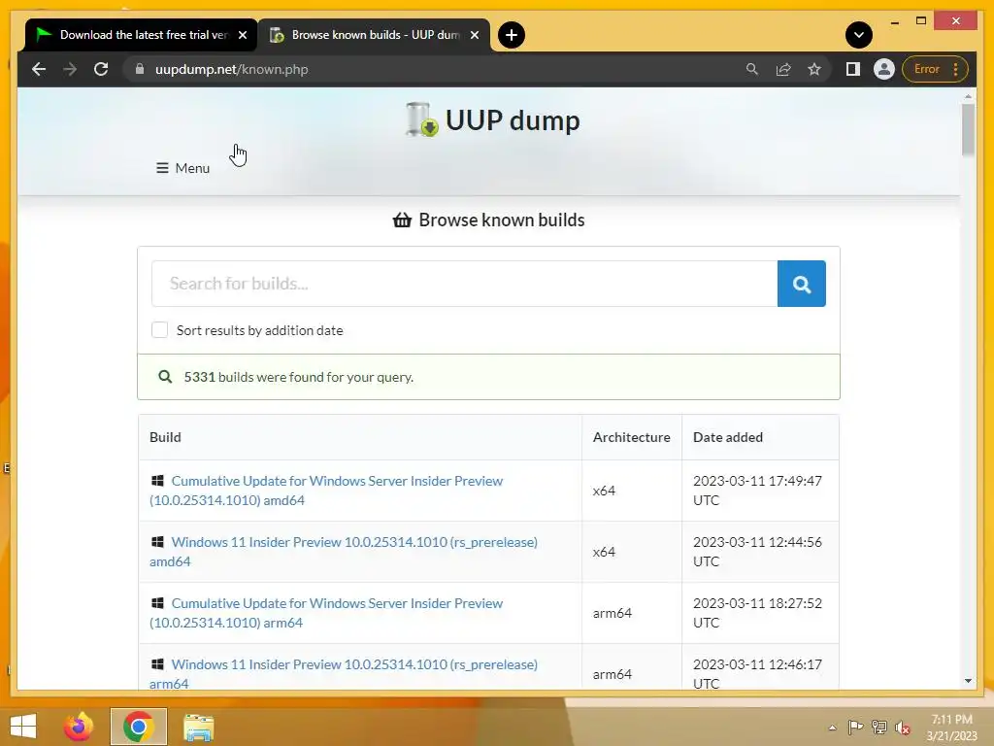Click the Architecture column header
Screen dimensions: 994x746
(631, 437)
